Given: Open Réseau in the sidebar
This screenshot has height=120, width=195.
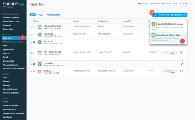Looking at the screenshot, I should (6, 81).
